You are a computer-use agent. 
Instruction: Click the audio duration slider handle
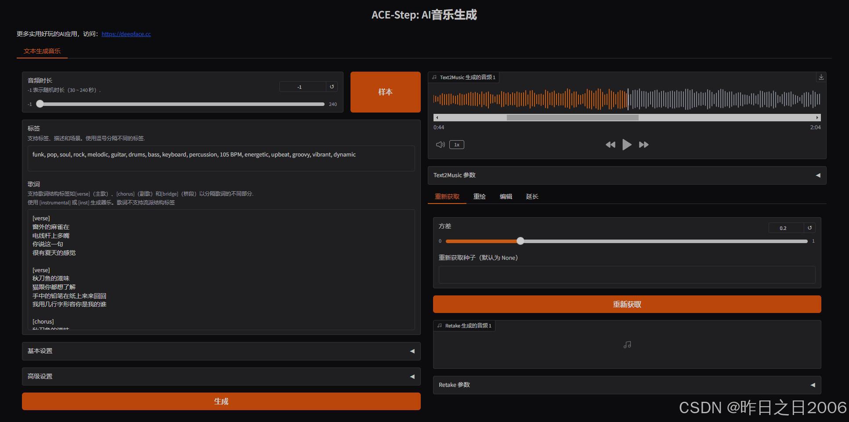40,104
